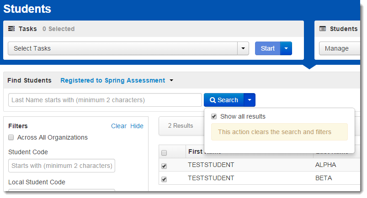Screen dimensions: 367x198
Task: Expand the Select Tasks dropdown arrow
Action: [x=243, y=48]
